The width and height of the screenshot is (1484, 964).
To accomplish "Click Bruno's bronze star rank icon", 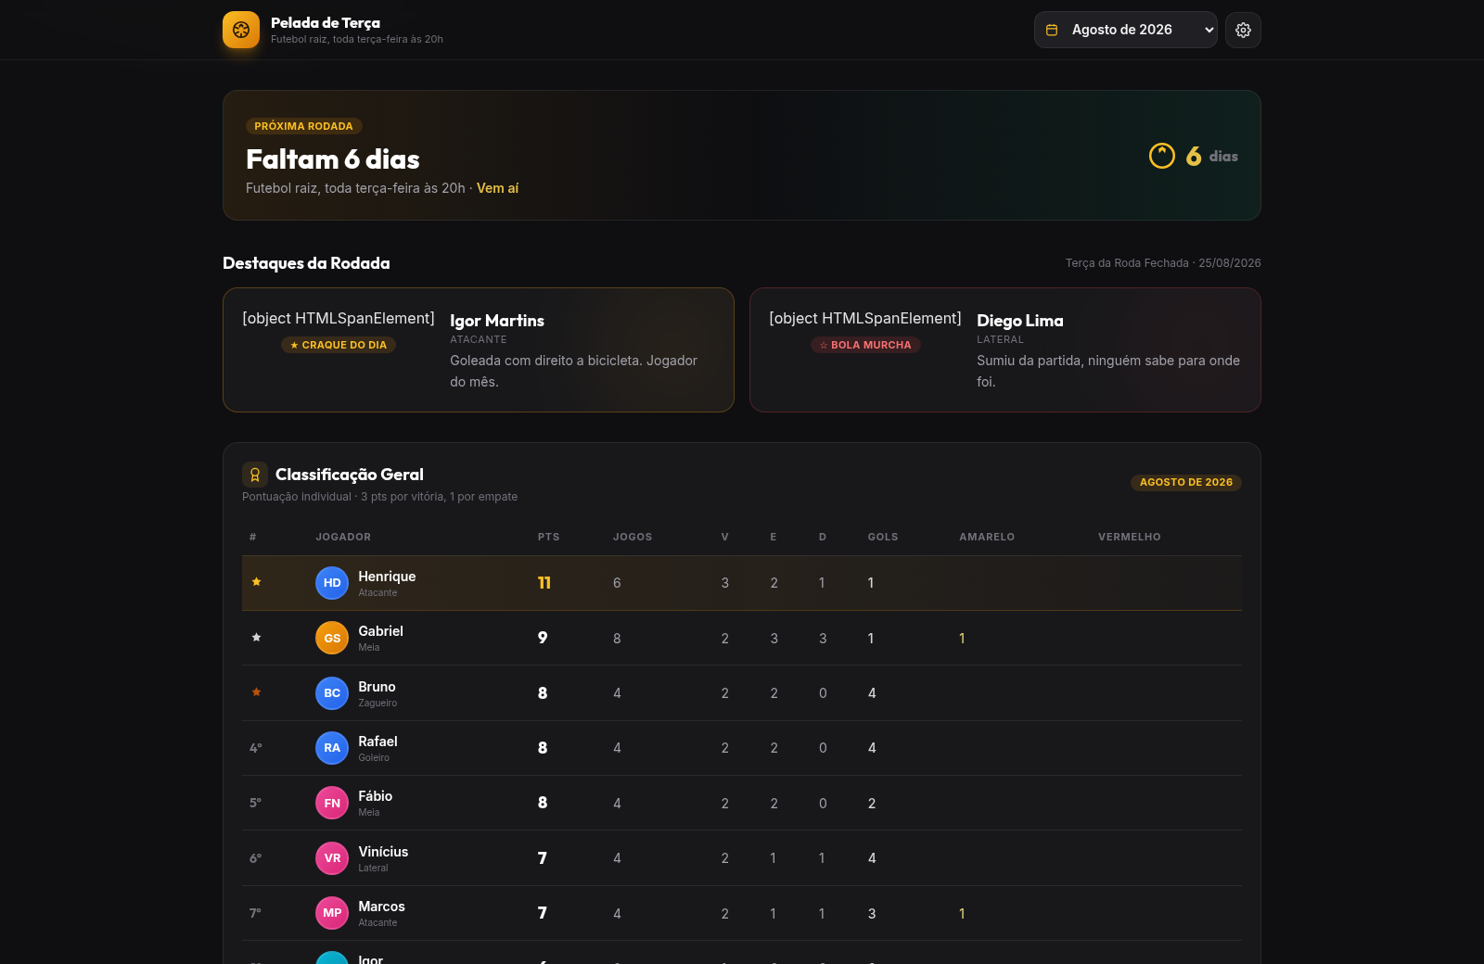I will [x=257, y=692].
